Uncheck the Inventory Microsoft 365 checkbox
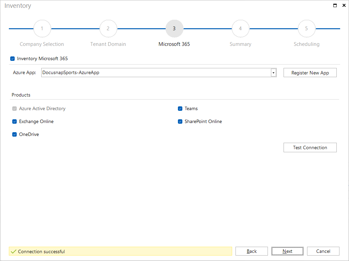The width and height of the screenshot is (349, 261). [x=13, y=58]
